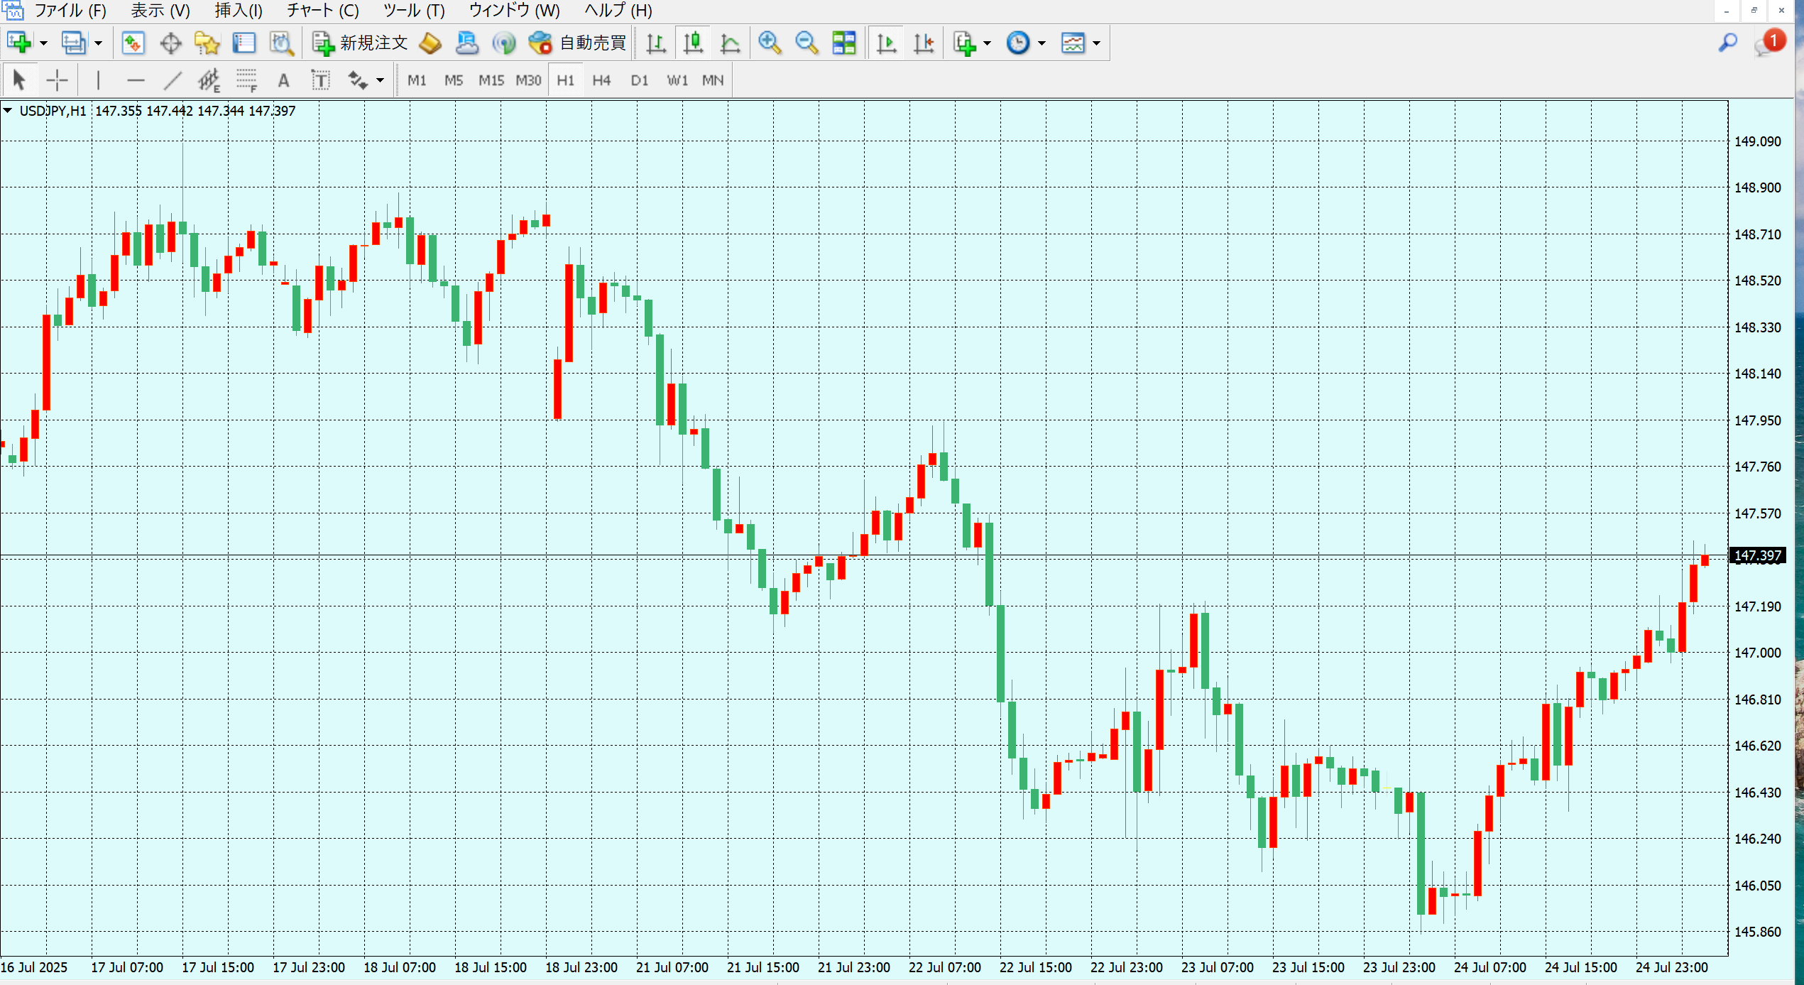Image resolution: width=1804 pixels, height=985 pixels.
Task: Open the チャート (C) menu
Action: pos(322,11)
